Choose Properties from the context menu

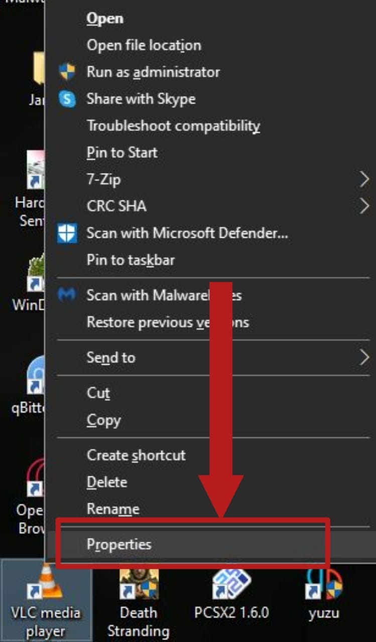point(119,544)
